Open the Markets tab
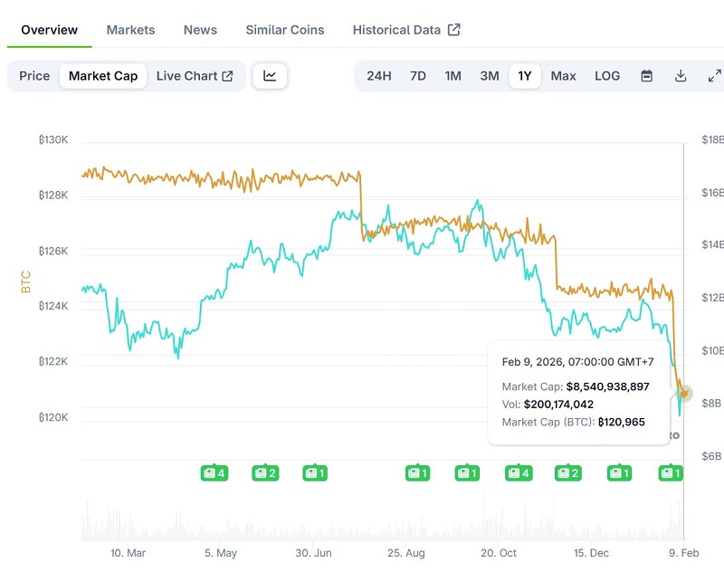724x572 pixels. coord(130,29)
